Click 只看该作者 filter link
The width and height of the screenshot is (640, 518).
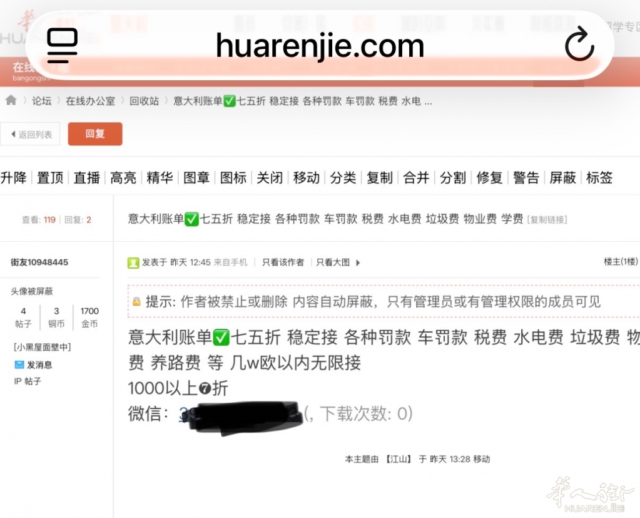pos(283,262)
